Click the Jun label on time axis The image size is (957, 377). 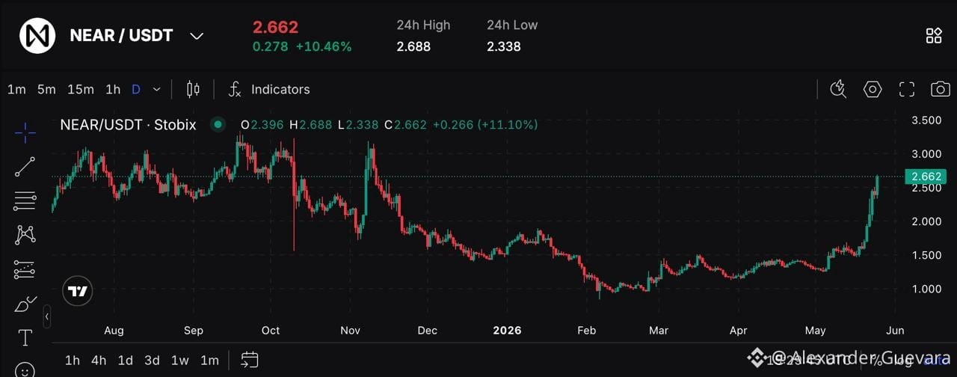(895, 330)
